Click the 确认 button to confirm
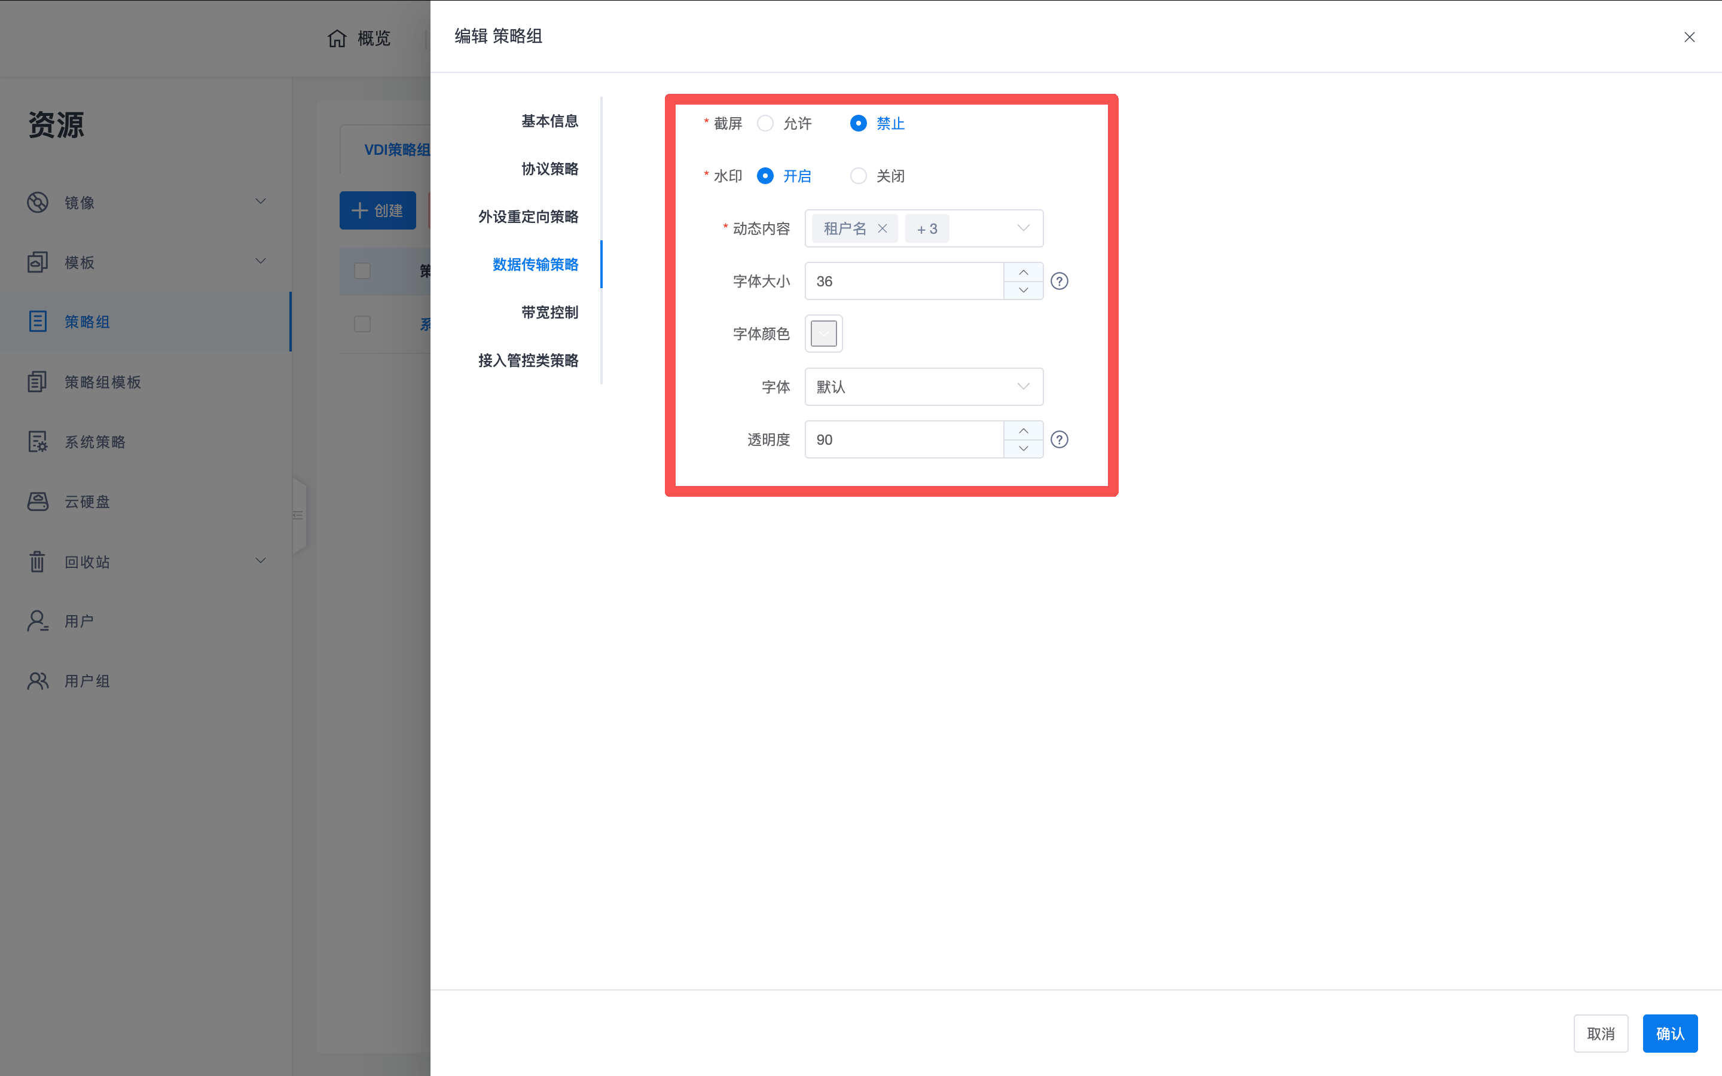 pos(1669,1032)
